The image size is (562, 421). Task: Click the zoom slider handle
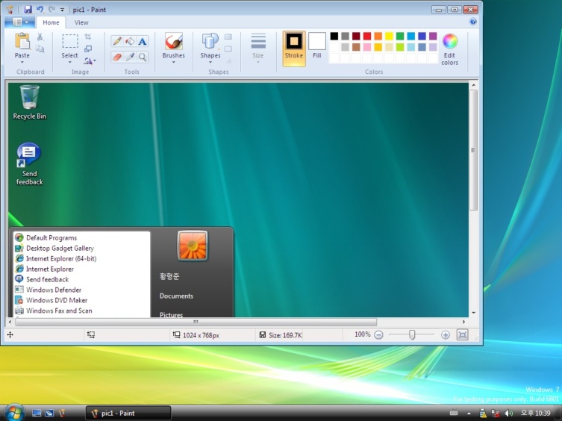pos(412,334)
